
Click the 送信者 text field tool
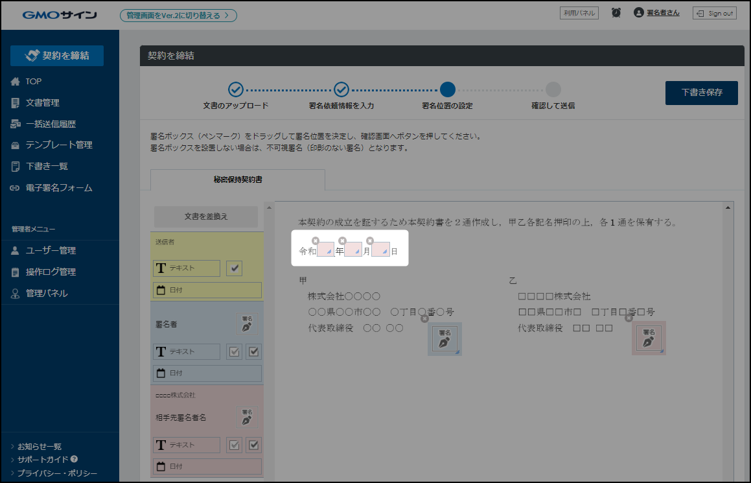point(187,268)
